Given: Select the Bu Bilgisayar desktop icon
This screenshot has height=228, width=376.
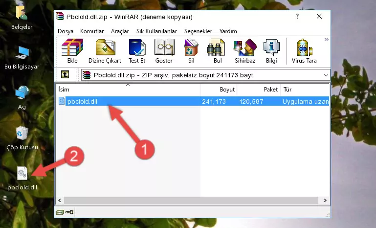Looking at the screenshot, I should pos(22,58).
